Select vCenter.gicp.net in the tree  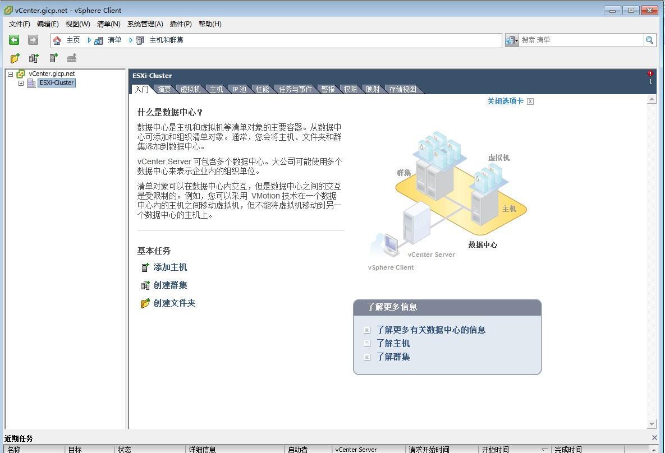point(52,74)
